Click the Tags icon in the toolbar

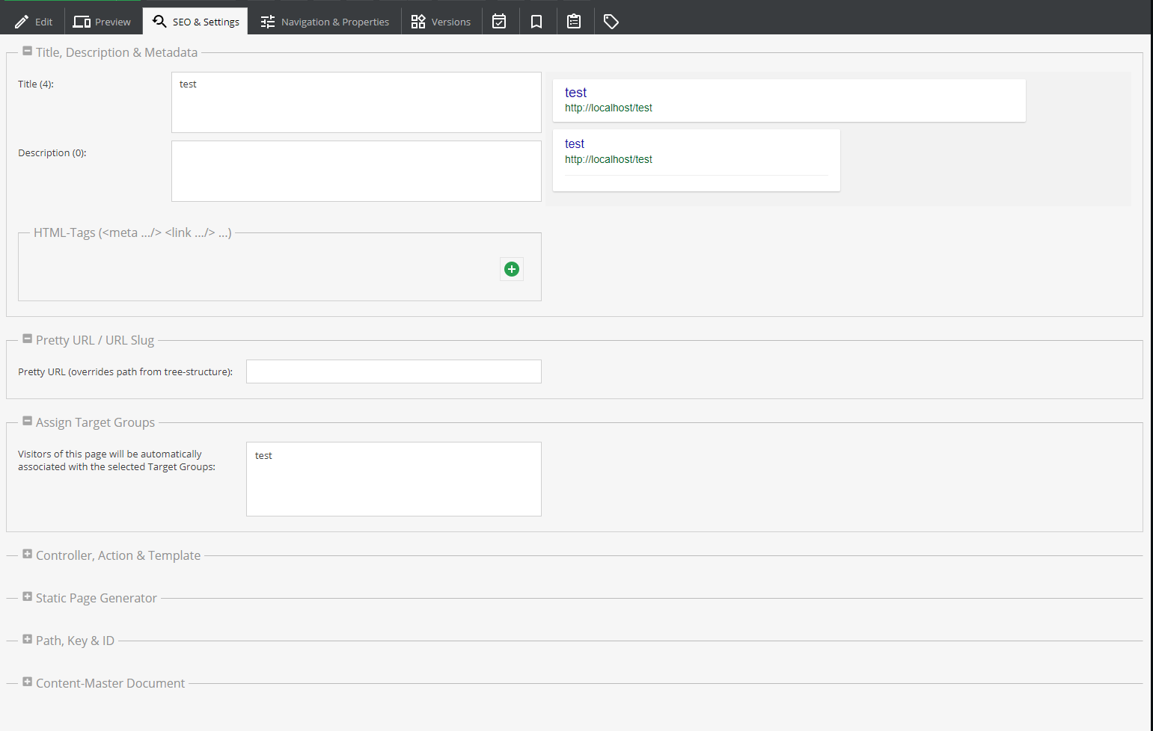click(x=611, y=21)
